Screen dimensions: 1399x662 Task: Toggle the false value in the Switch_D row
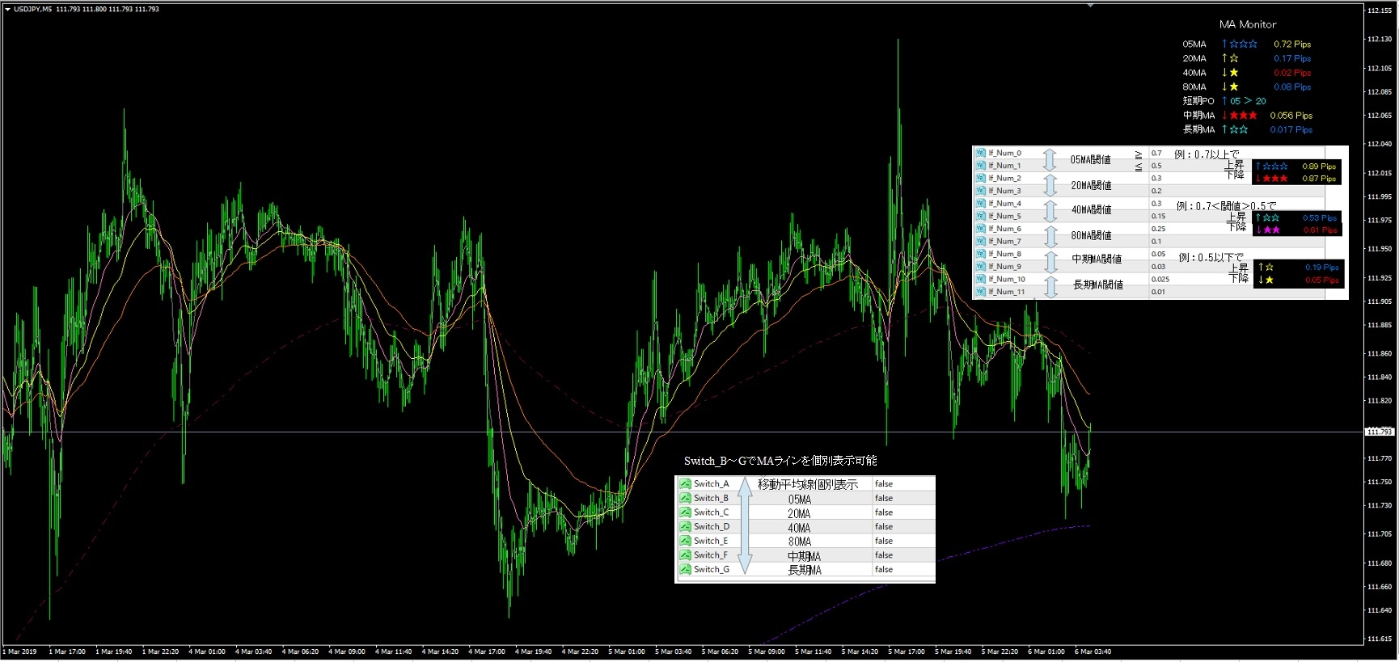click(884, 527)
